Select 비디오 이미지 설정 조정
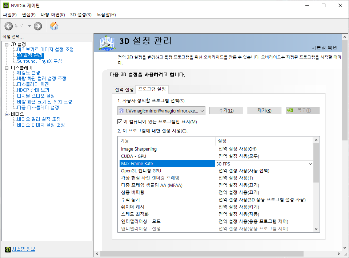This screenshot has width=349, height=258. [x=41, y=125]
